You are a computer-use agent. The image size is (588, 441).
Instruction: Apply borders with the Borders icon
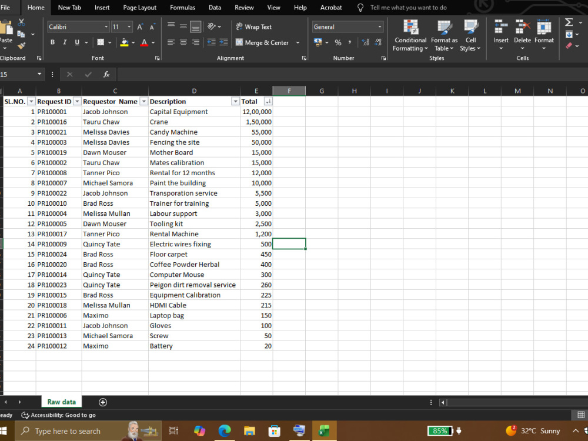click(101, 42)
